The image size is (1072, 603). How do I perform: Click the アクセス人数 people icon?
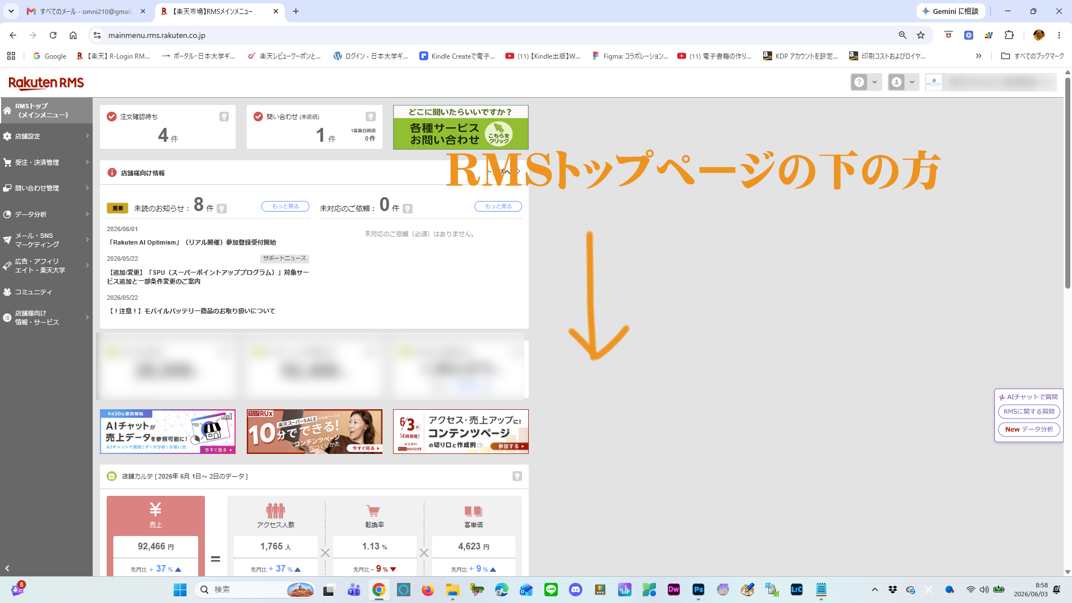[x=275, y=511]
